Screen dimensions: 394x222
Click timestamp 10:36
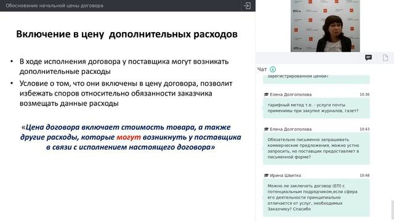pyautogui.click(x=364, y=94)
